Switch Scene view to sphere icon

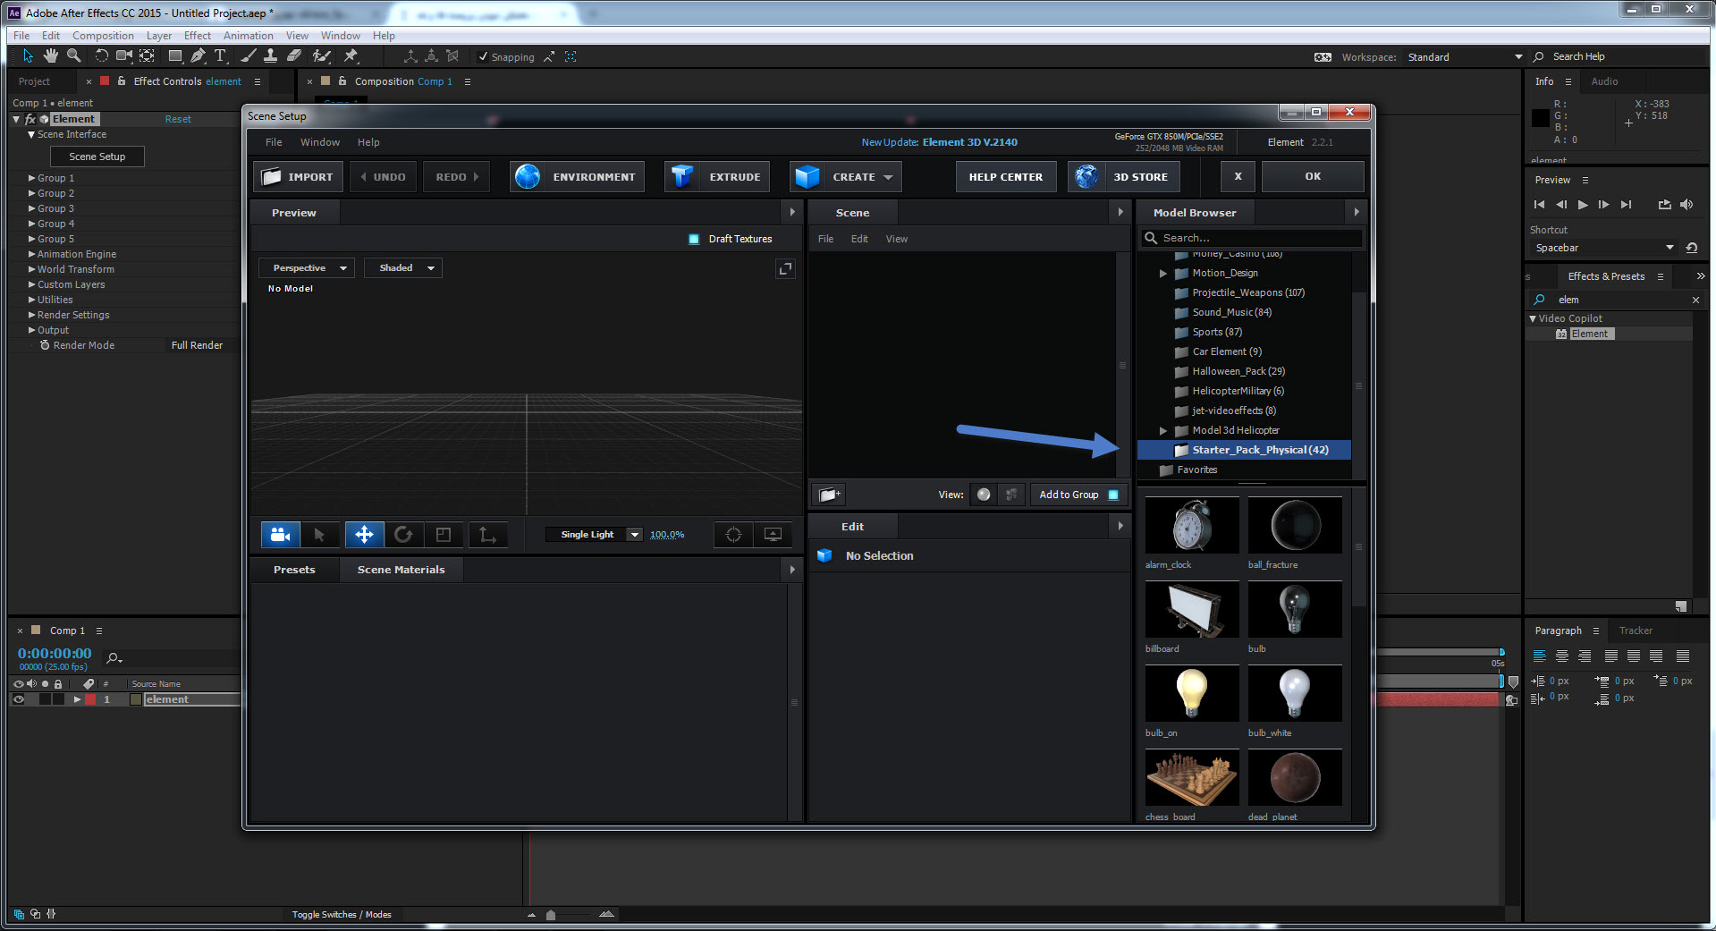point(984,495)
